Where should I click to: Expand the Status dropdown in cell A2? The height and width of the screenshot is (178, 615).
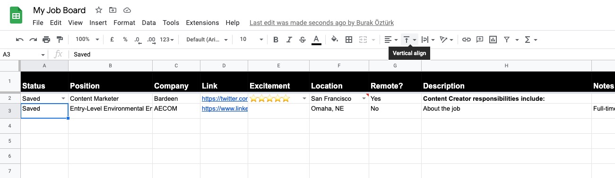coord(63,98)
